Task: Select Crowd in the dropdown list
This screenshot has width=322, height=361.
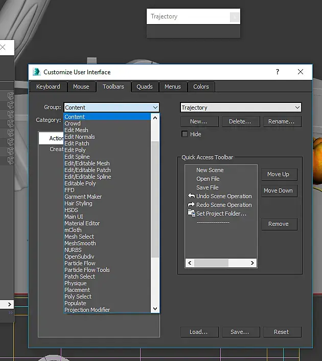Action: coord(107,123)
